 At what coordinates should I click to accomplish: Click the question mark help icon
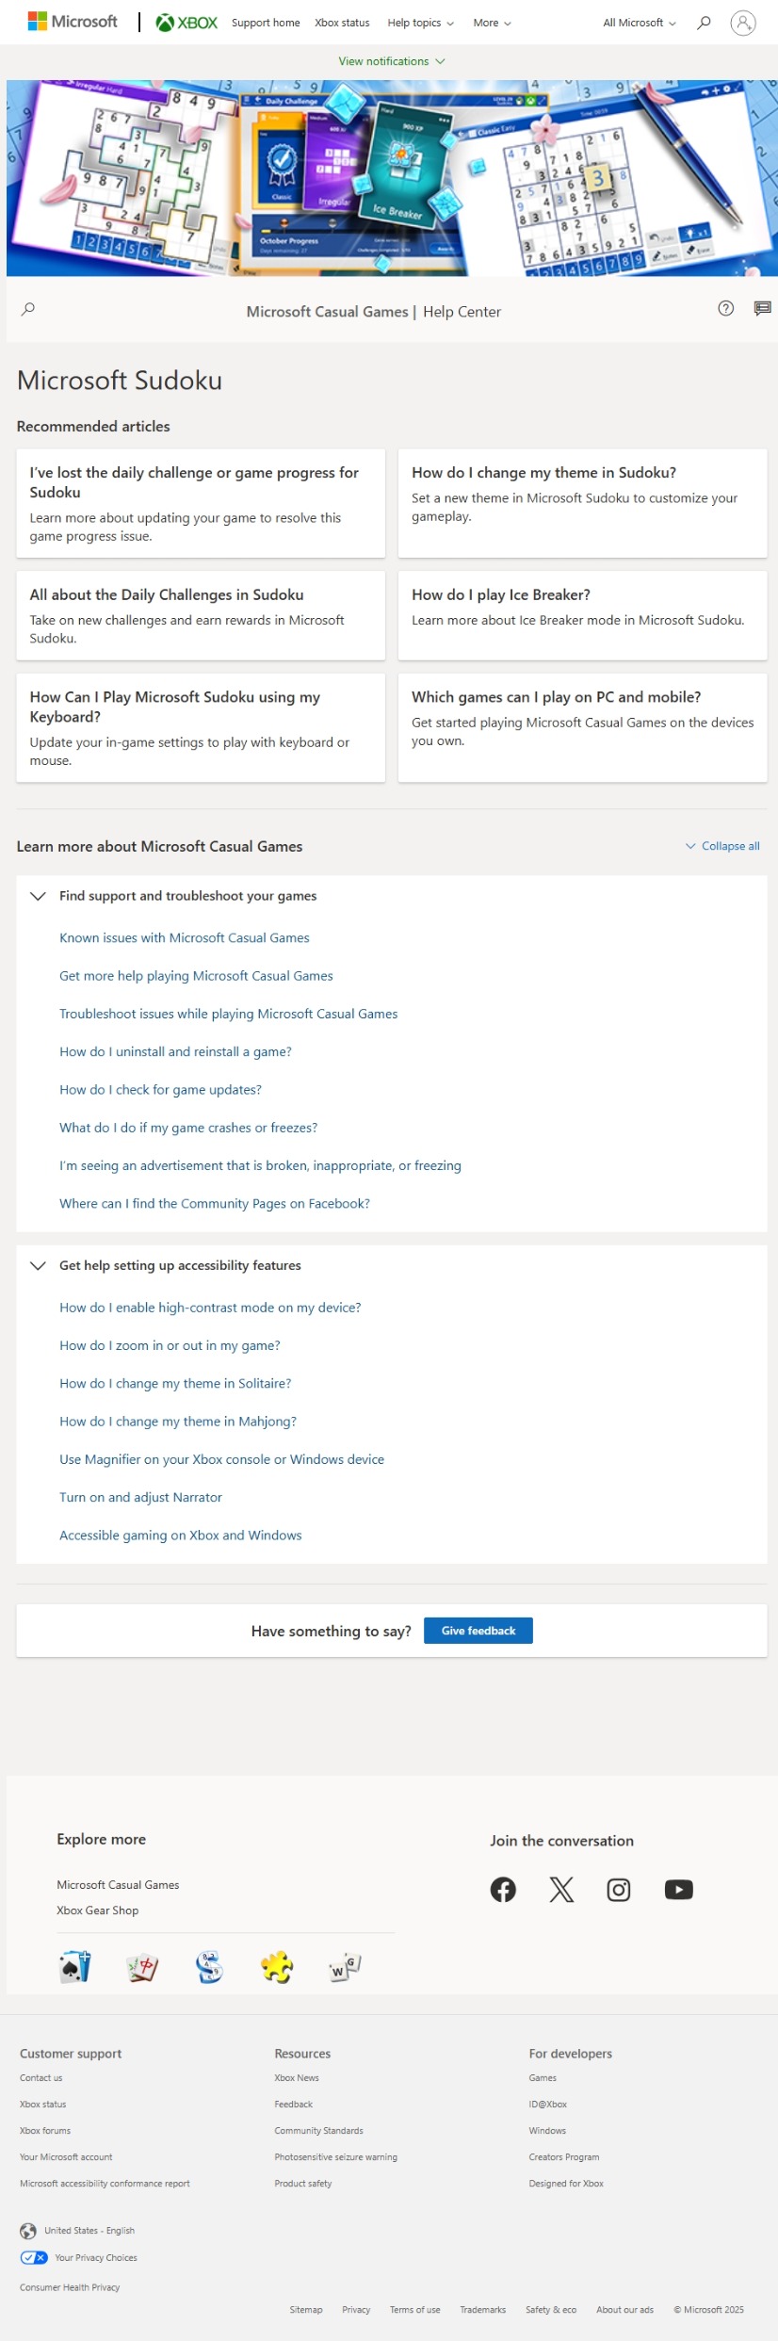pyautogui.click(x=725, y=308)
